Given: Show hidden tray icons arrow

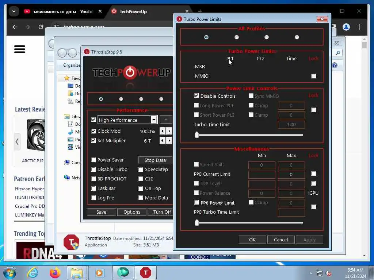Looking at the screenshot, I should click(310, 273).
